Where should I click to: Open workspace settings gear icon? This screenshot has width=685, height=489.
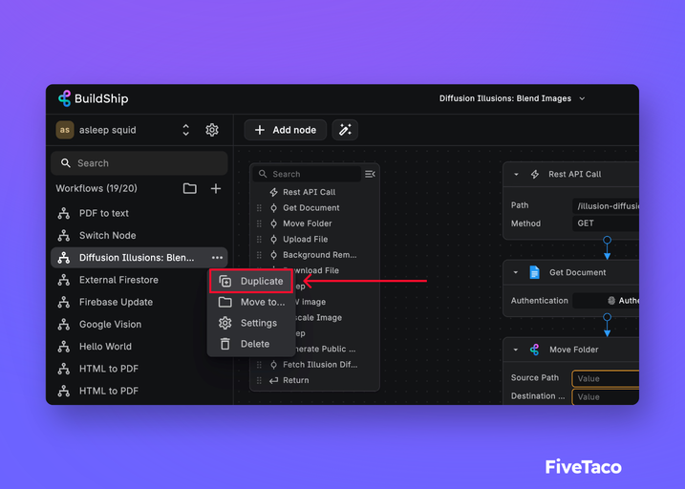[x=212, y=130]
